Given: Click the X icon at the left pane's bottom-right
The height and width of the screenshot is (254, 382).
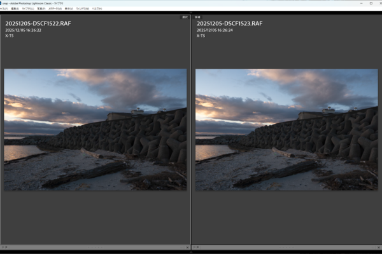Looking at the screenshot, I should [x=188, y=247].
